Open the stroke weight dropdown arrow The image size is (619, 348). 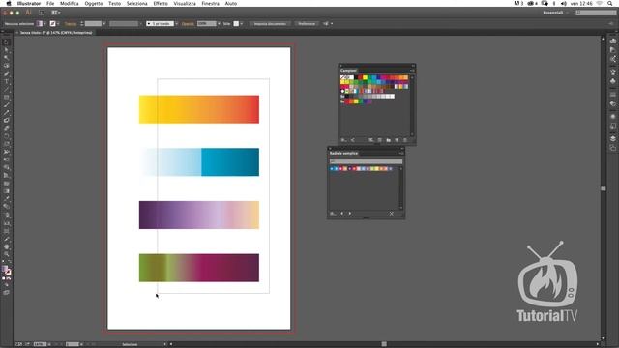coord(103,23)
